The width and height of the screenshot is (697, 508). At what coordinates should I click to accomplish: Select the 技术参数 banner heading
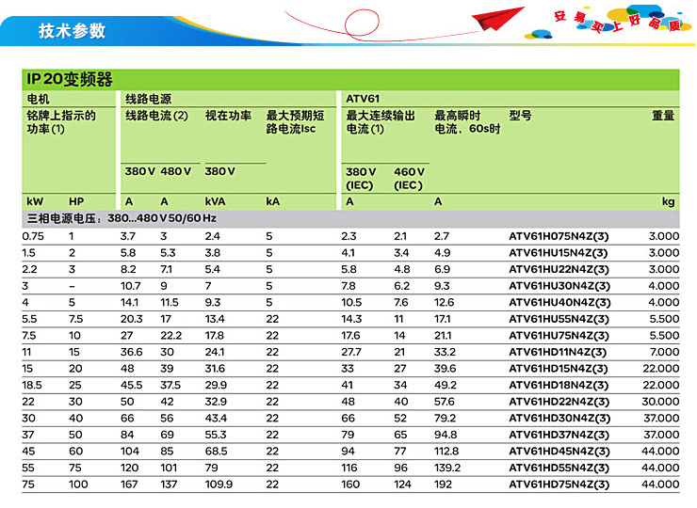[x=72, y=31]
